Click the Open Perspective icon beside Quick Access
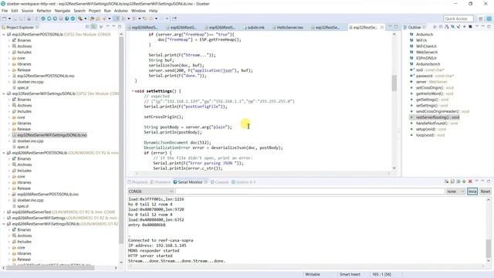The height and width of the screenshot is (278, 494). point(480,19)
